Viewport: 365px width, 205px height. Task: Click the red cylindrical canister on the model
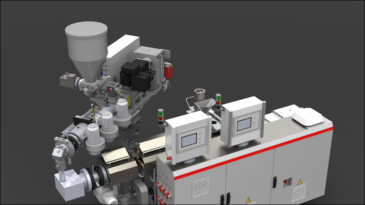[167, 71]
